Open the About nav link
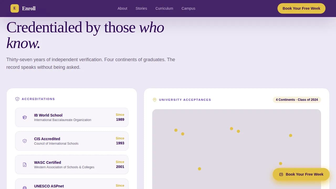The width and height of the screenshot is (336, 189). [122, 8]
